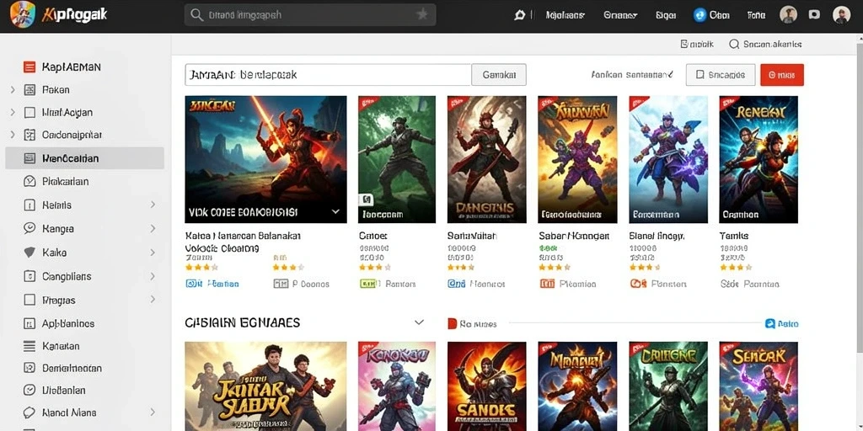Click the Piokanian sidebar icon
The image size is (863, 431).
[x=29, y=182]
